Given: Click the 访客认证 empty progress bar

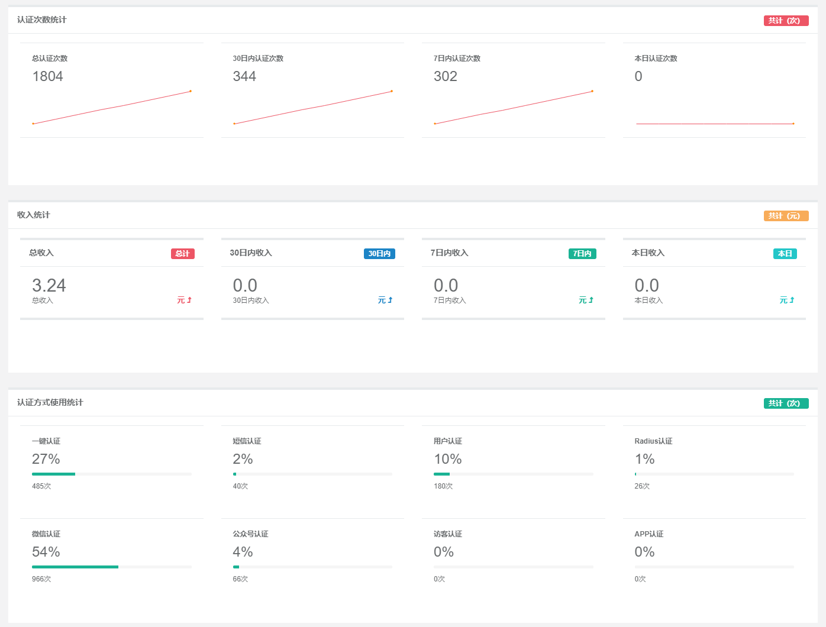Looking at the screenshot, I should tap(514, 567).
